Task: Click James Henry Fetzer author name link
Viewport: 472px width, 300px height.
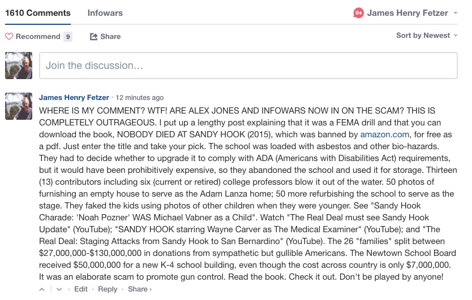Action: click(x=74, y=97)
